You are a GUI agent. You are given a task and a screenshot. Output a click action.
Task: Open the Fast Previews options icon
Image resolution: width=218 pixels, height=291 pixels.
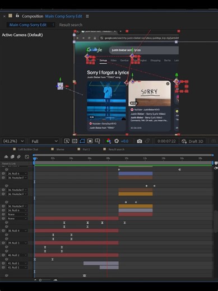click(x=67, y=141)
